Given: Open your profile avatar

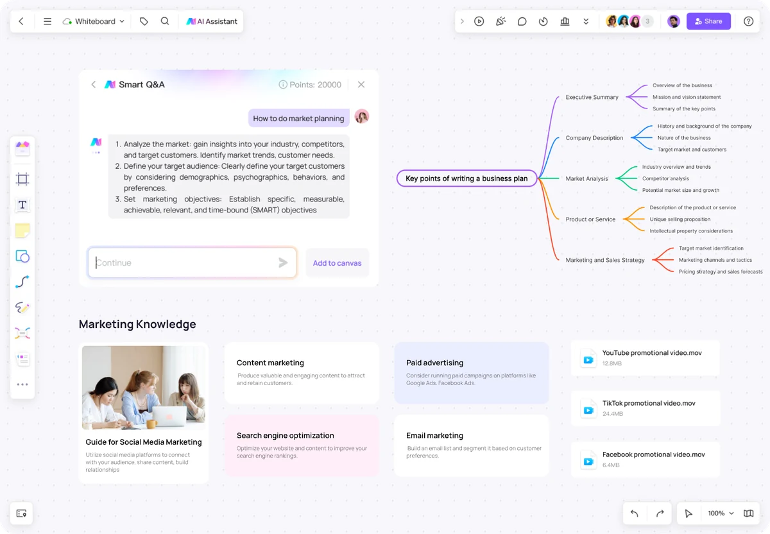Looking at the screenshot, I should [673, 21].
